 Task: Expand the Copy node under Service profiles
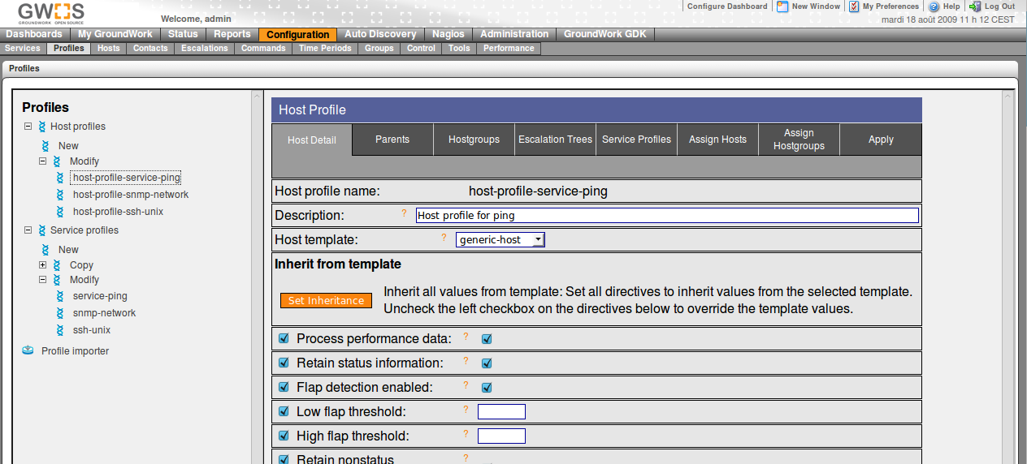click(x=43, y=265)
